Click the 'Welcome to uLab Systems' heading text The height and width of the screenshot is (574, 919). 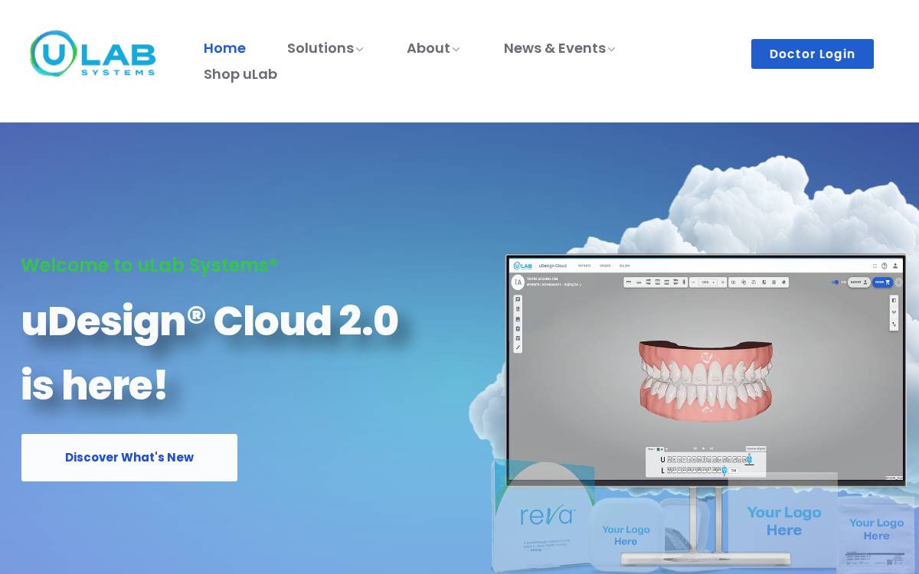click(x=149, y=265)
